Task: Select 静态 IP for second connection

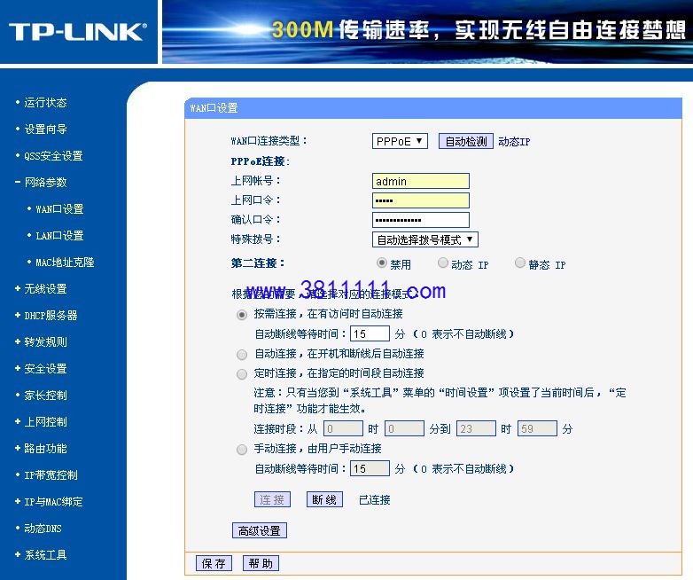Action: click(520, 263)
